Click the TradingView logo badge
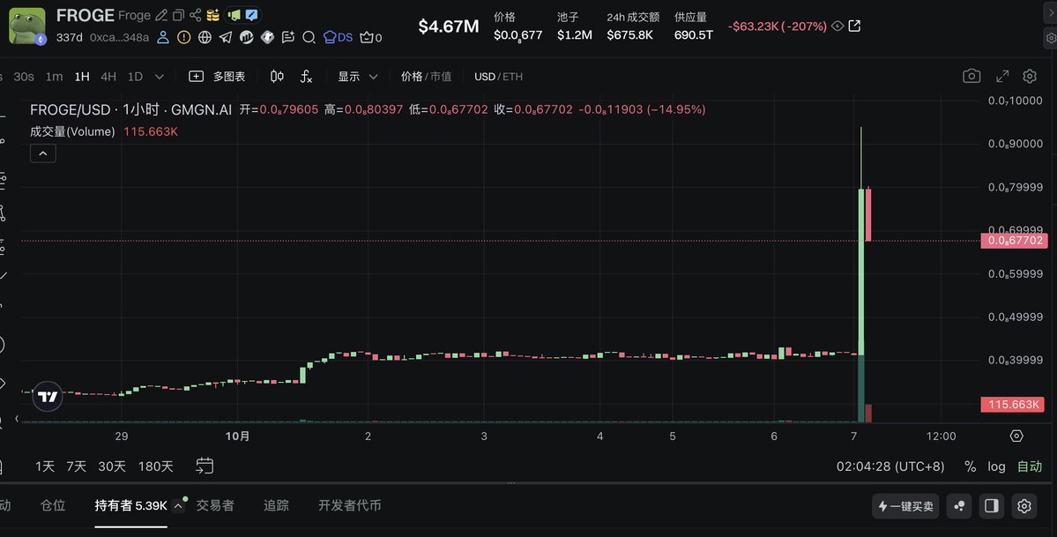This screenshot has height=537, width=1057. (48, 397)
